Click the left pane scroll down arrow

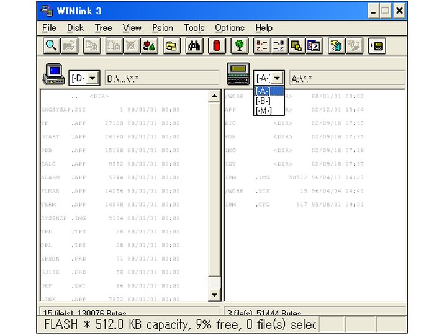tap(214, 295)
